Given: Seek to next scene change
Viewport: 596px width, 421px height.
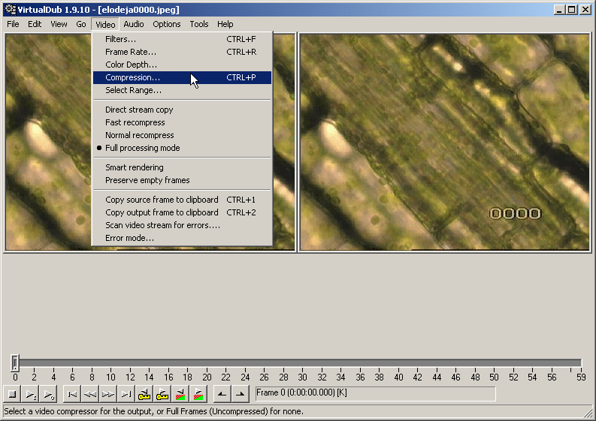Looking at the screenshot, I should [x=198, y=395].
